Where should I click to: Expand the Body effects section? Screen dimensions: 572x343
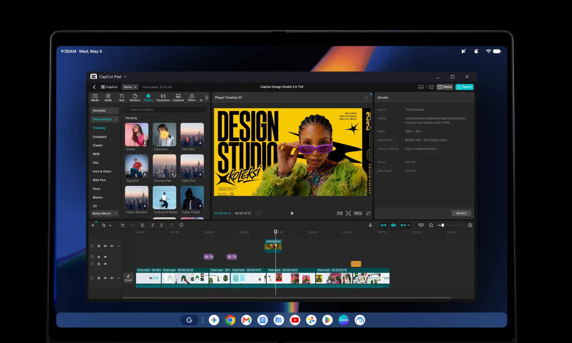(x=105, y=213)
